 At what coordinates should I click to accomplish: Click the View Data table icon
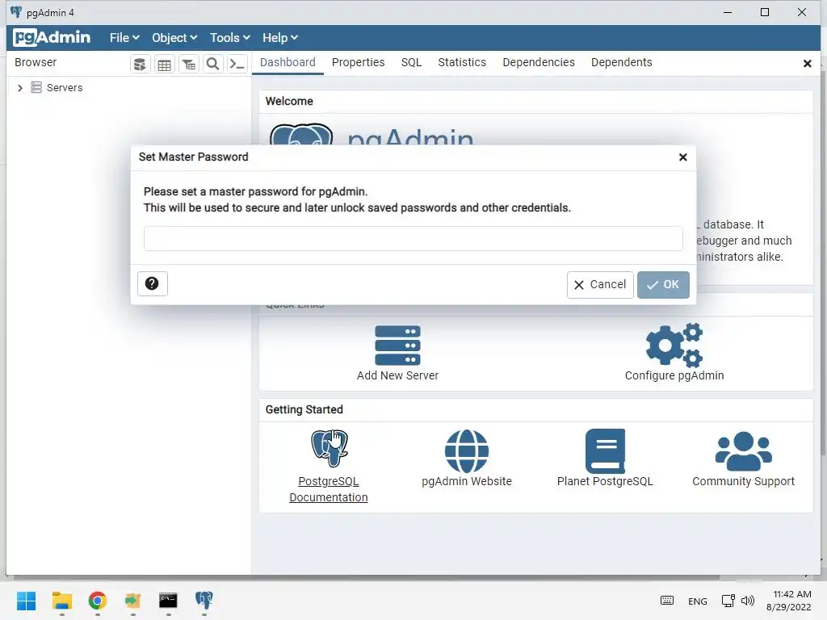coord(164,65)
